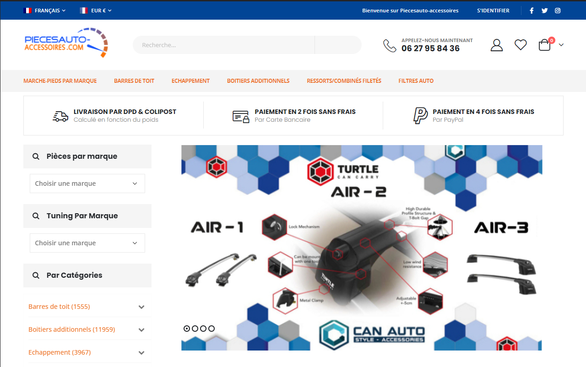Select the fourth carousel slide dot
Viewport: 586px width, 367px height.
pyautogui.click(x=211, y=329)
